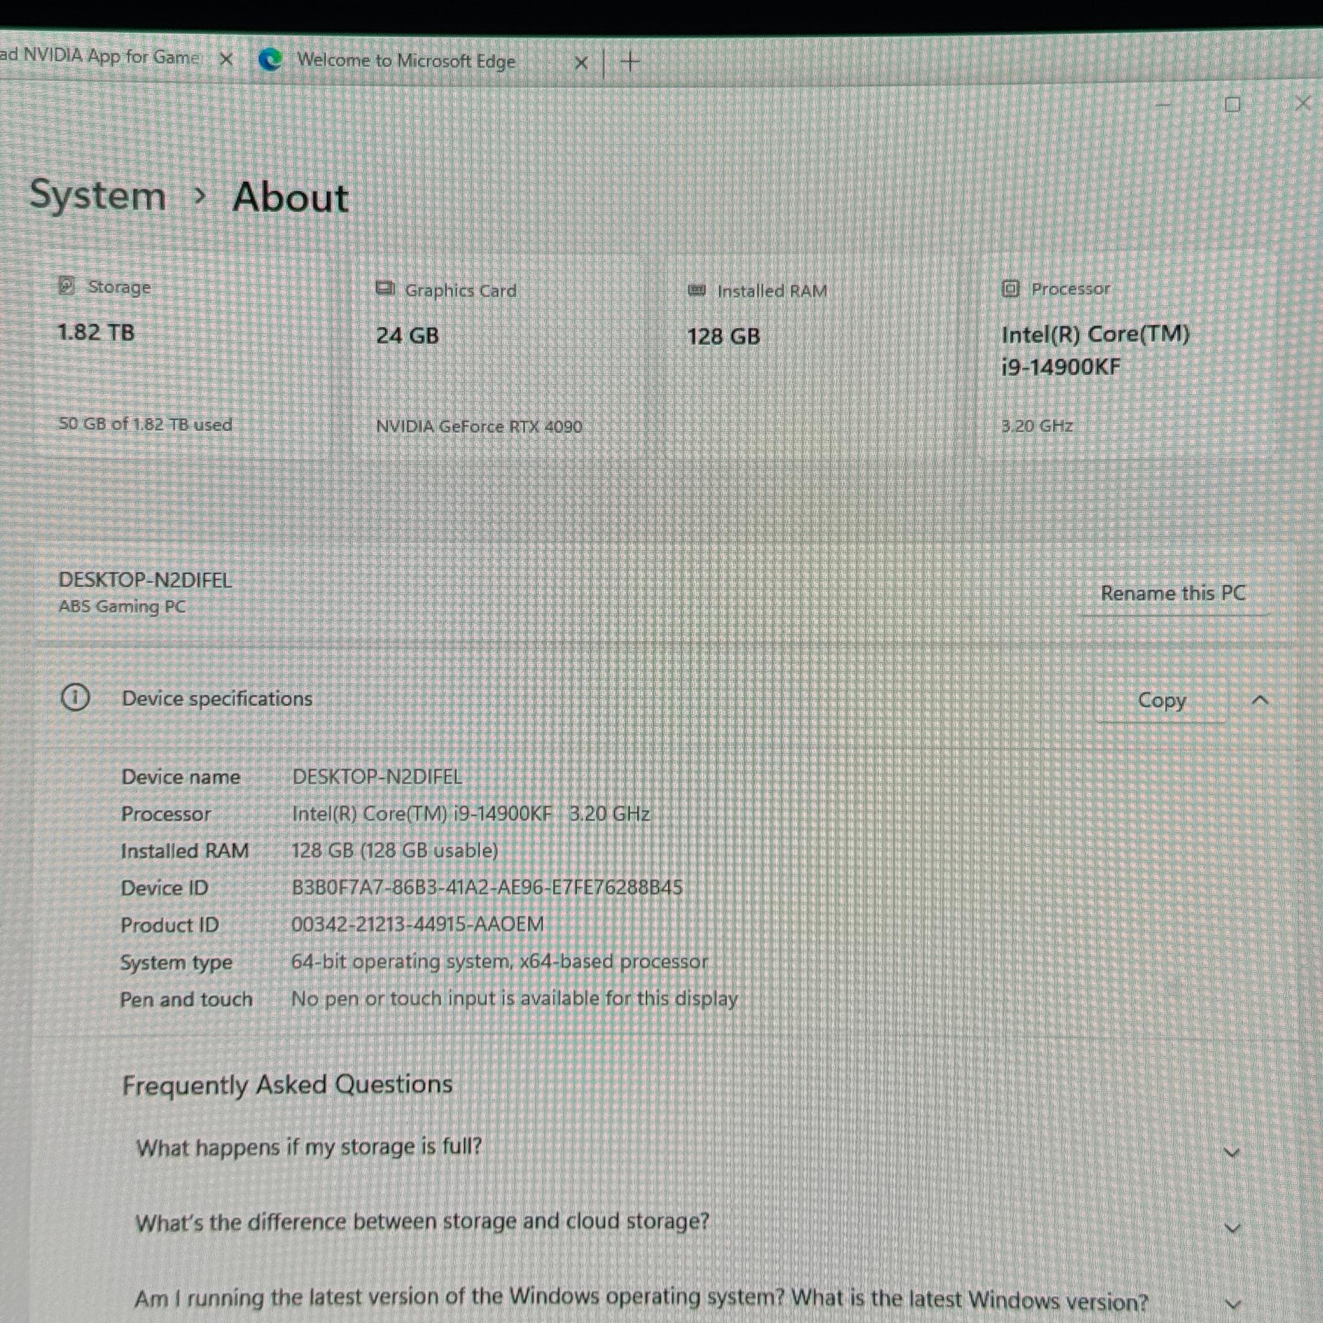Click the Microsoft Edge logo on the tab
The height and width of the screenshot is (1323, 1323).
(271, 60)
